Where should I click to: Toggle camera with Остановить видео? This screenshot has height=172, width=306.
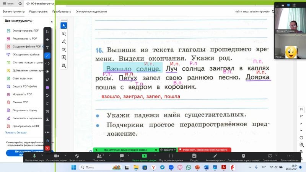[56, 157]
